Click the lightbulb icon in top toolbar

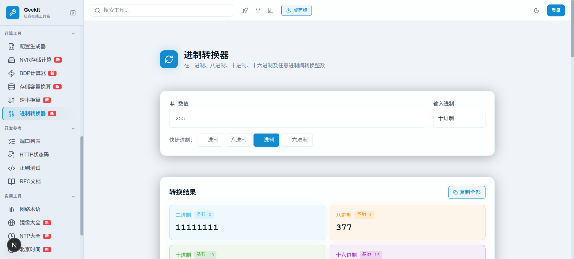click(258, 10)
